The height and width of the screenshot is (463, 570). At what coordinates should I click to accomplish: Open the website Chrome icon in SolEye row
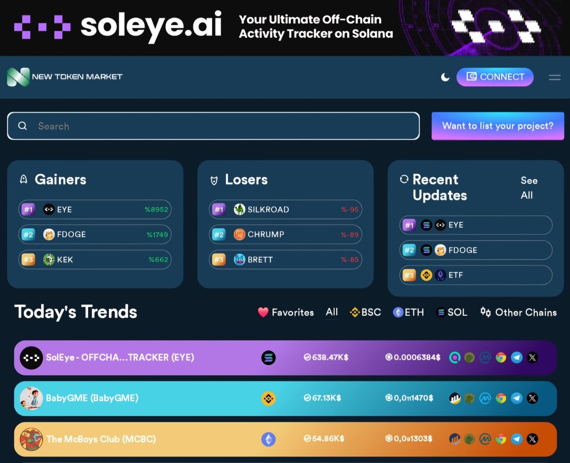tap(501, 358)
